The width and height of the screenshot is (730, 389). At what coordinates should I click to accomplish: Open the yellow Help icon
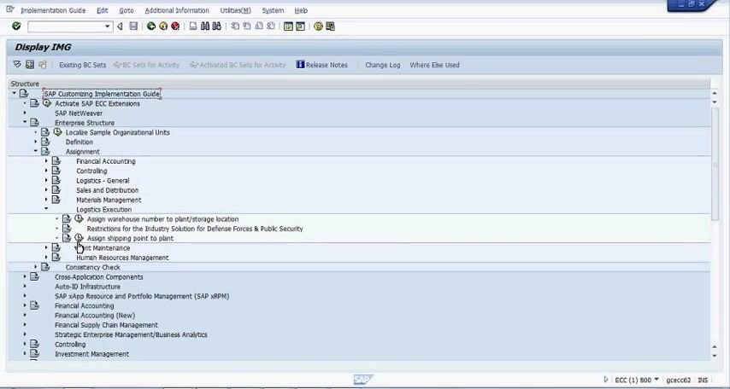318,26
